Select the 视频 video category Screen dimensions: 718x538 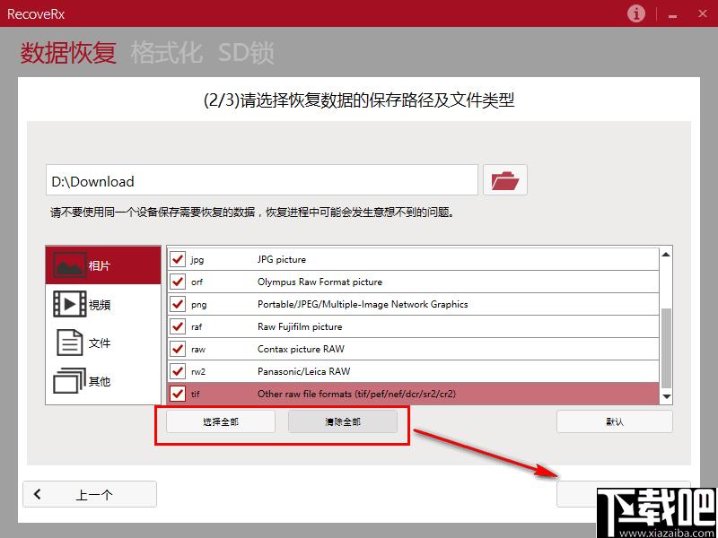point(103,304)
